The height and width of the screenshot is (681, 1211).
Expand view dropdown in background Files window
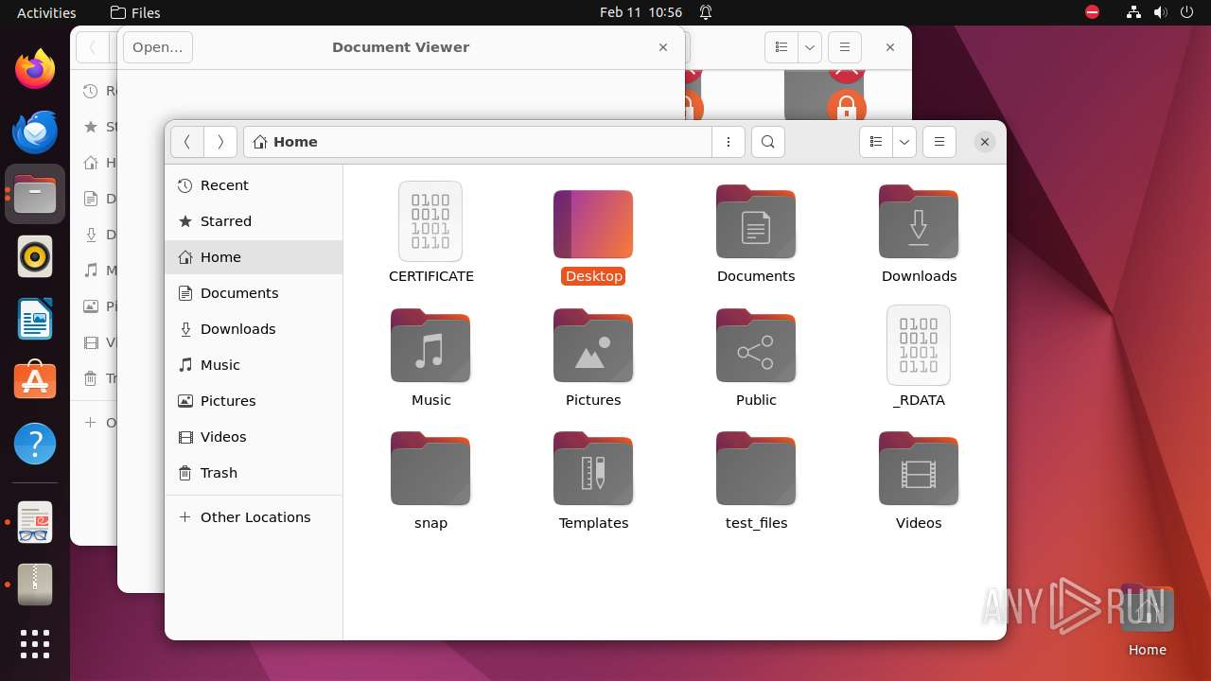(810, 47)
